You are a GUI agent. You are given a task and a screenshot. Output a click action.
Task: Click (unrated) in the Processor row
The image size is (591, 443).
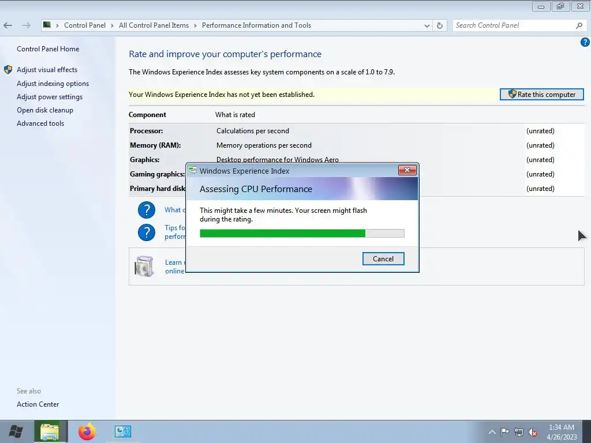click(x=540, y=131)
